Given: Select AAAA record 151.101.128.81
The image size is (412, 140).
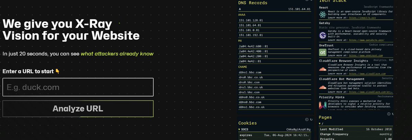Looking at the screenshot, I should point(275,20).
